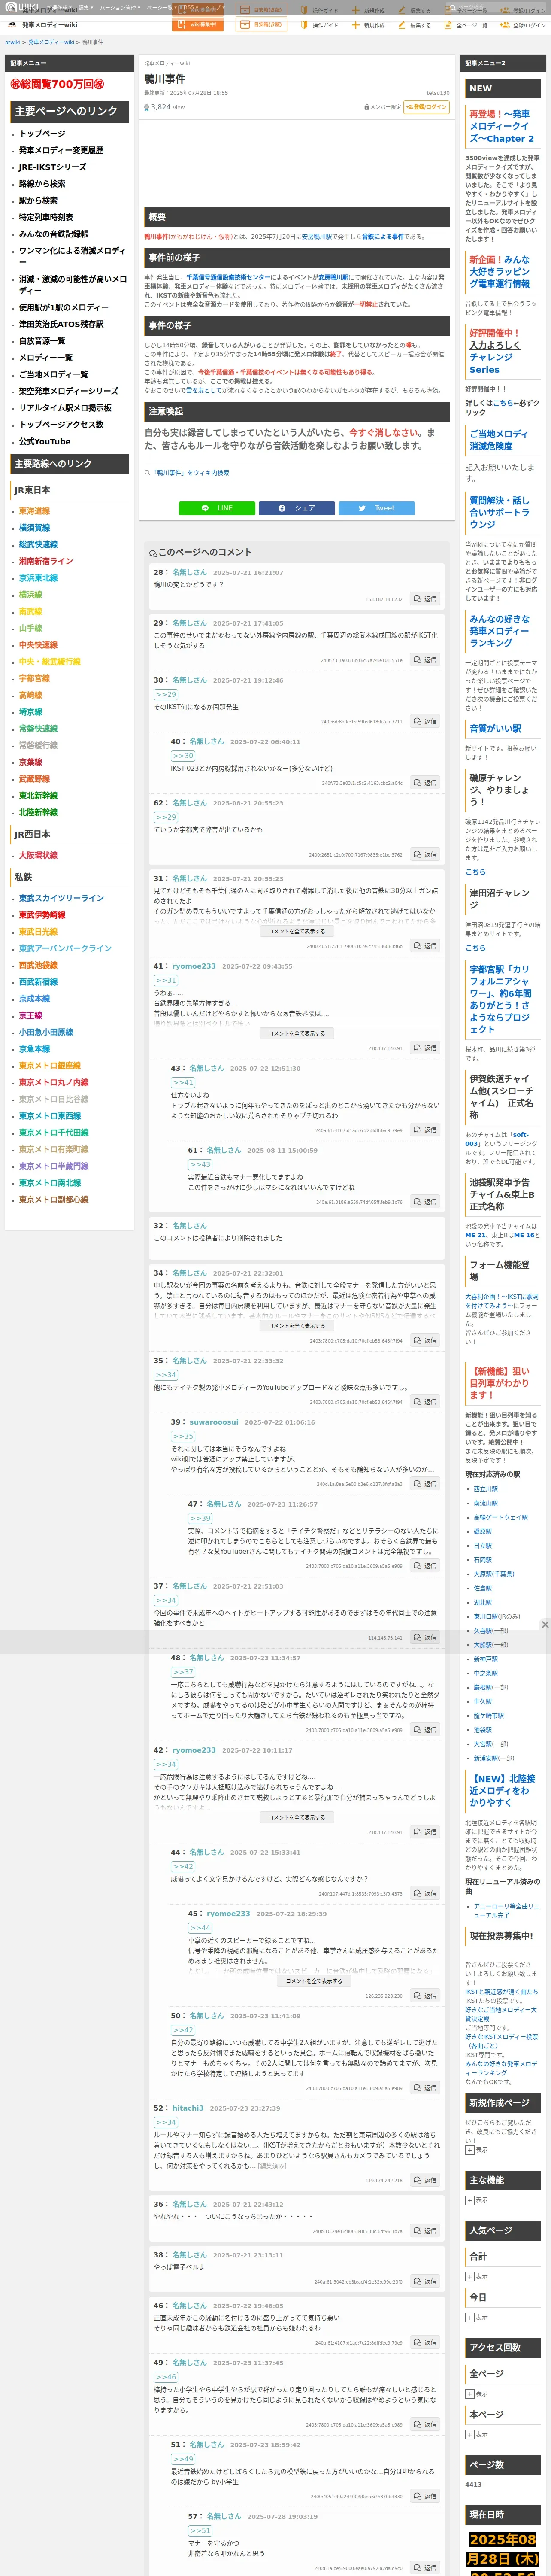Open 発車メロディー変更履歴 in the menu
Screen dimensions: 551x2576
pyautogui.click(x=61, y=150)
